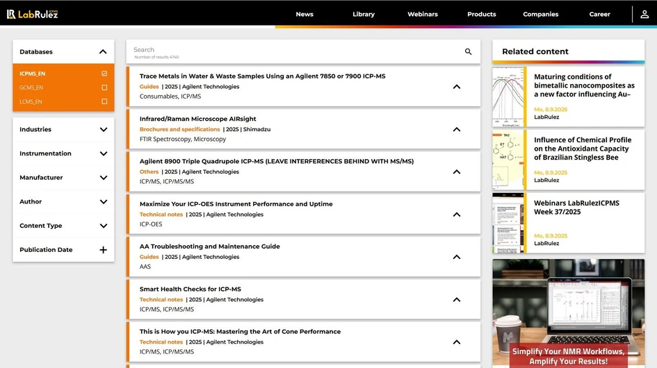
Task: Click the LabRulez logo
Action: point(33,14)
